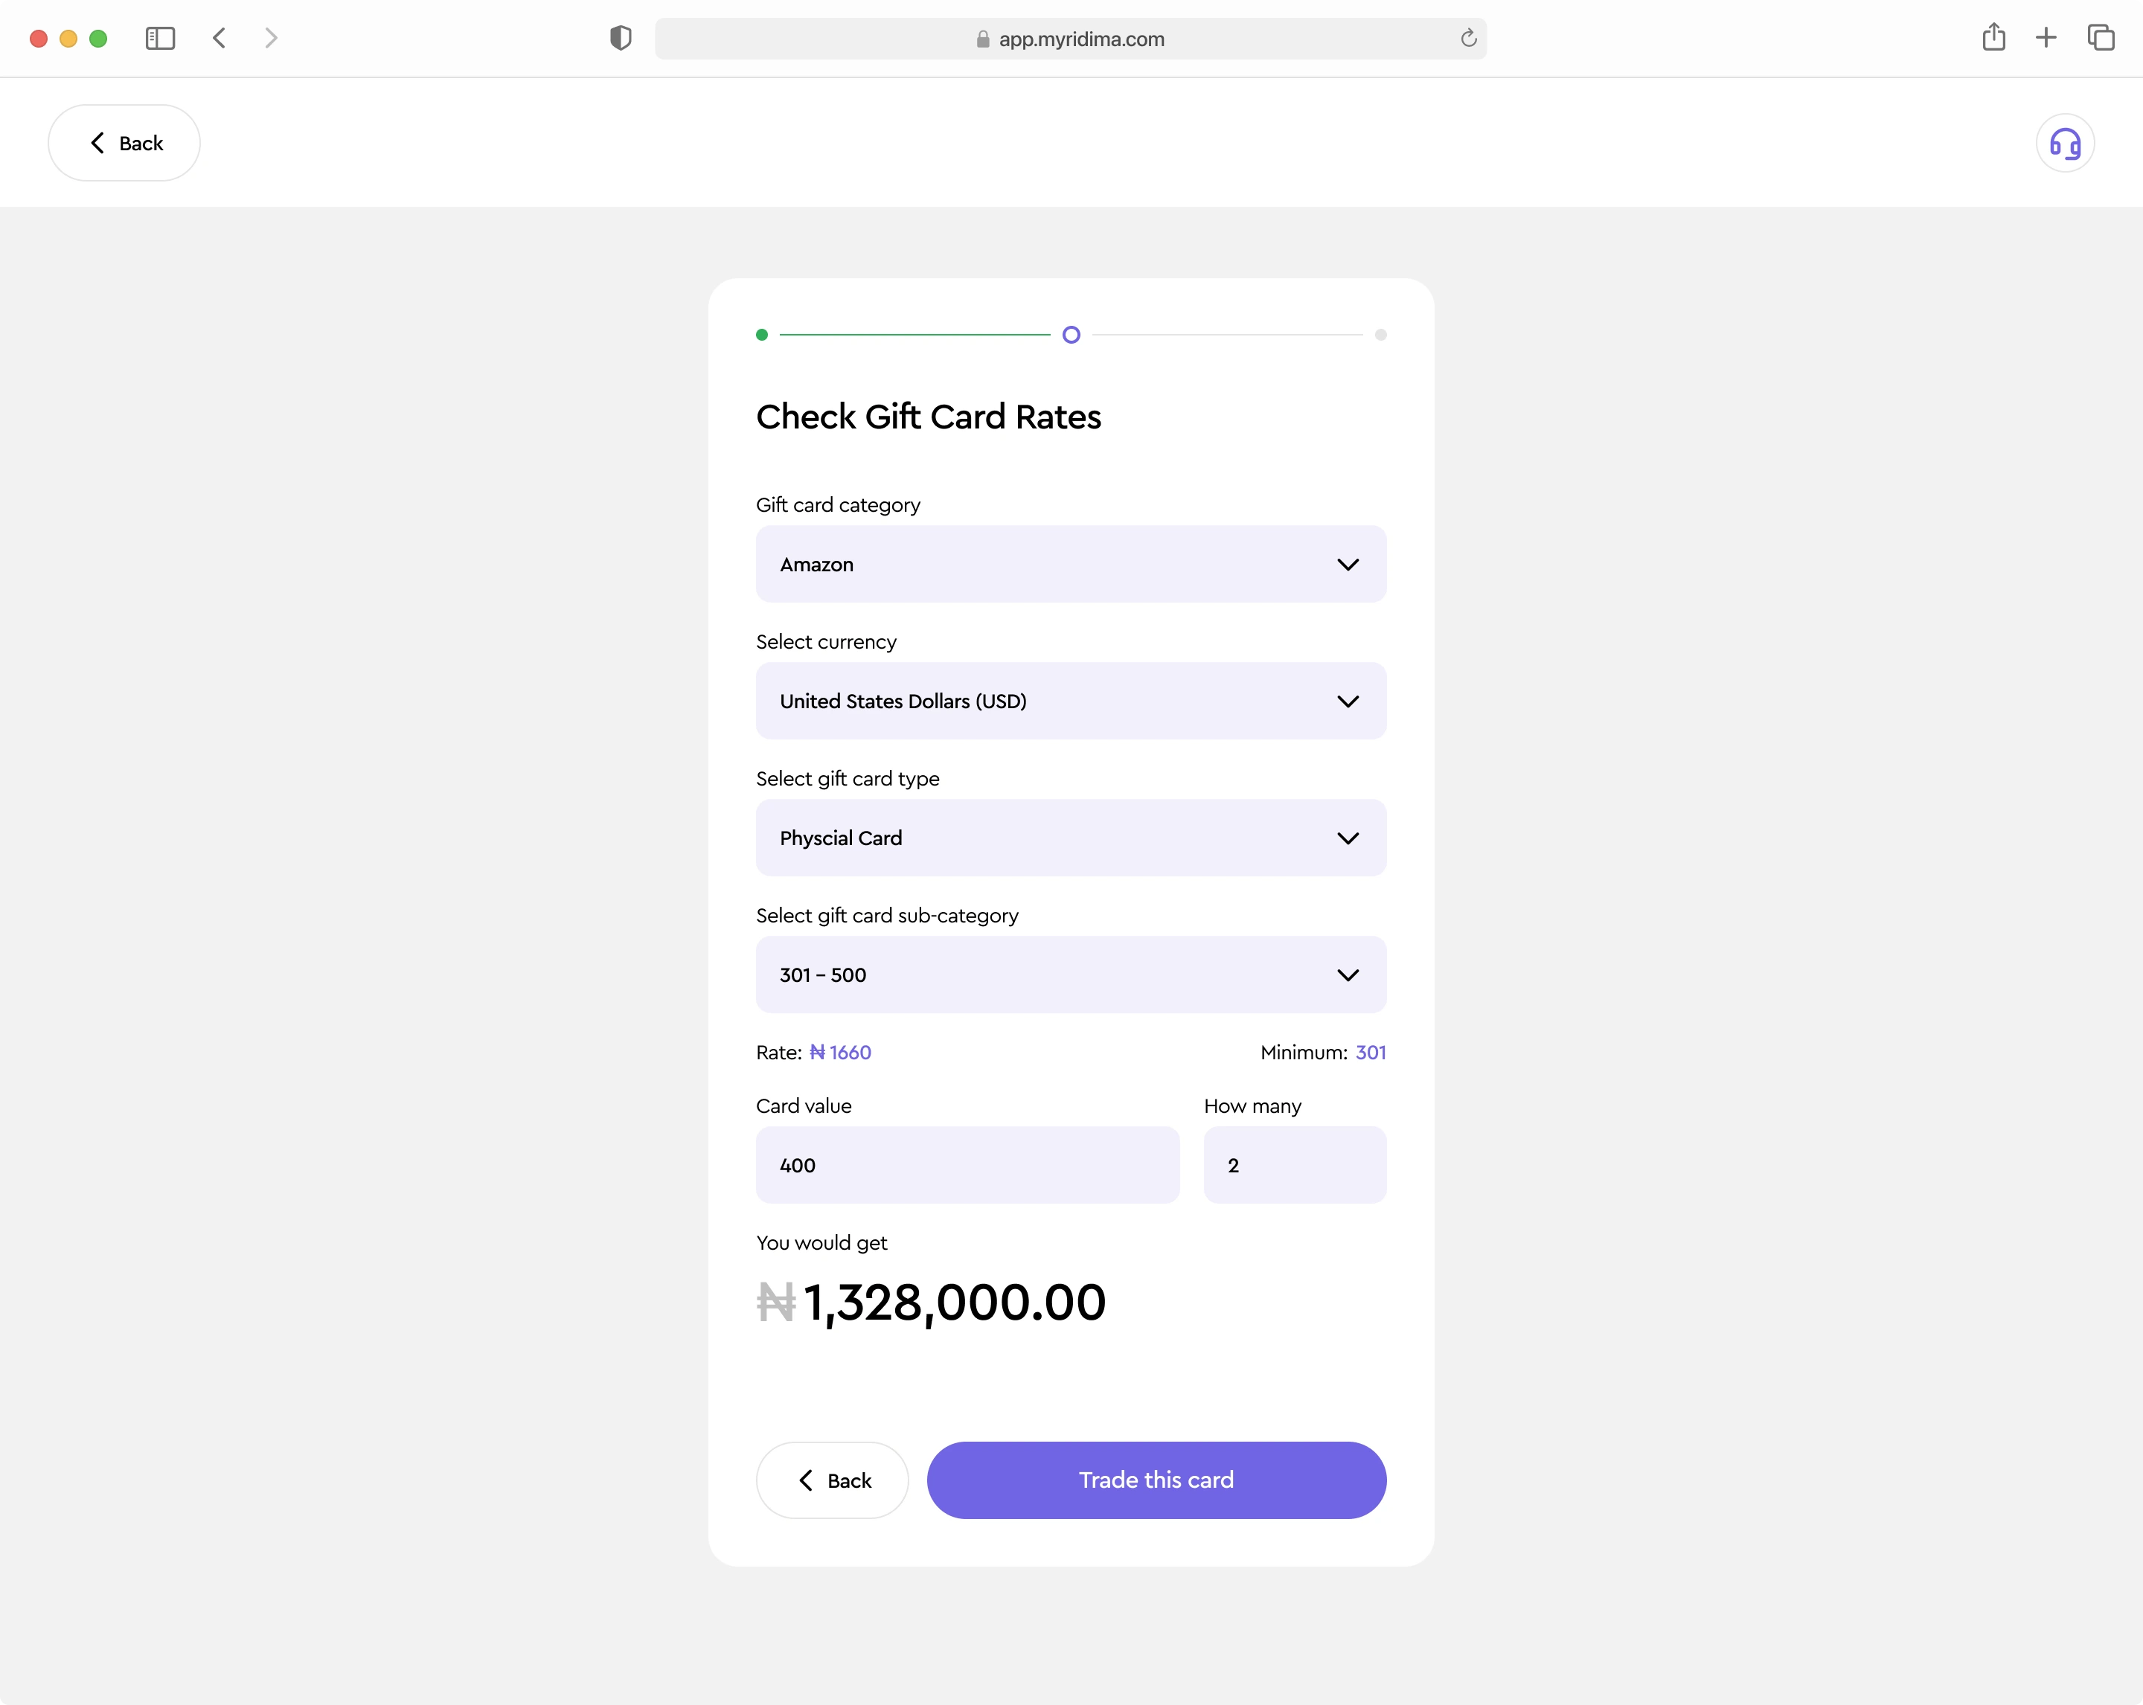Expand the USD currency chevron

(1347, 701)
